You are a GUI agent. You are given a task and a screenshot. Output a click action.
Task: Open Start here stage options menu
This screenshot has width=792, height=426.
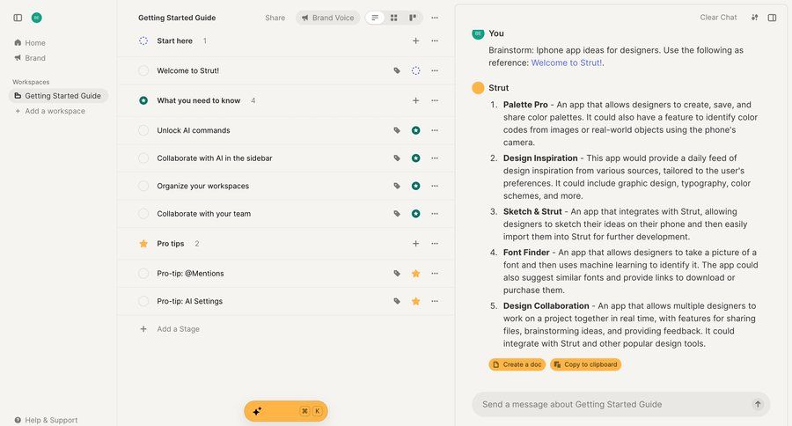(x=435, y=41)
